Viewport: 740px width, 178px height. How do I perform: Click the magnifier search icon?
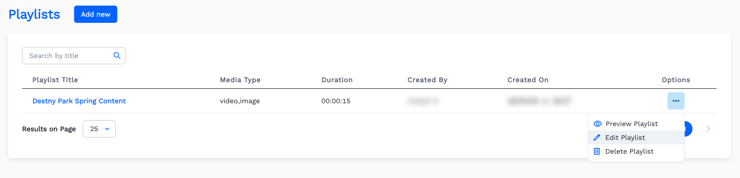click(117, 56)
